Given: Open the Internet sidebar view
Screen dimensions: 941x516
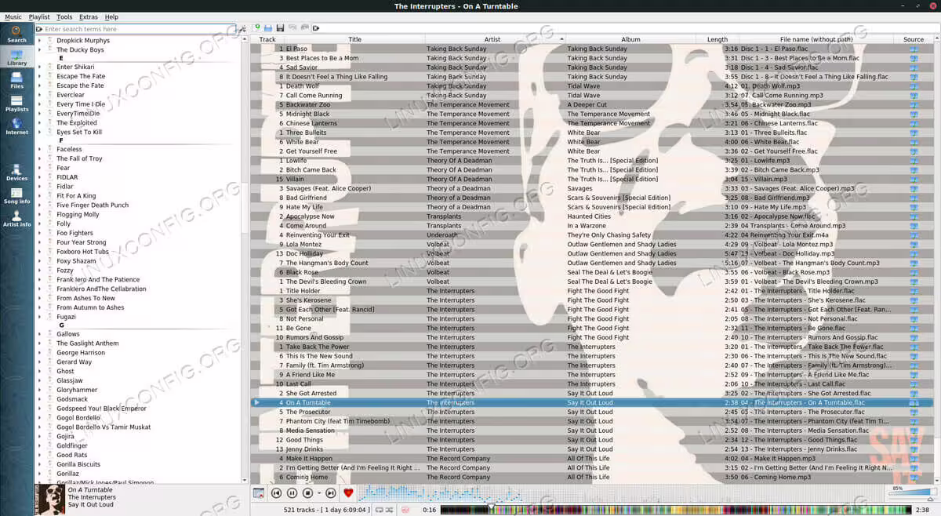Looking at the screenshot, I should click(x=16, y=126).
